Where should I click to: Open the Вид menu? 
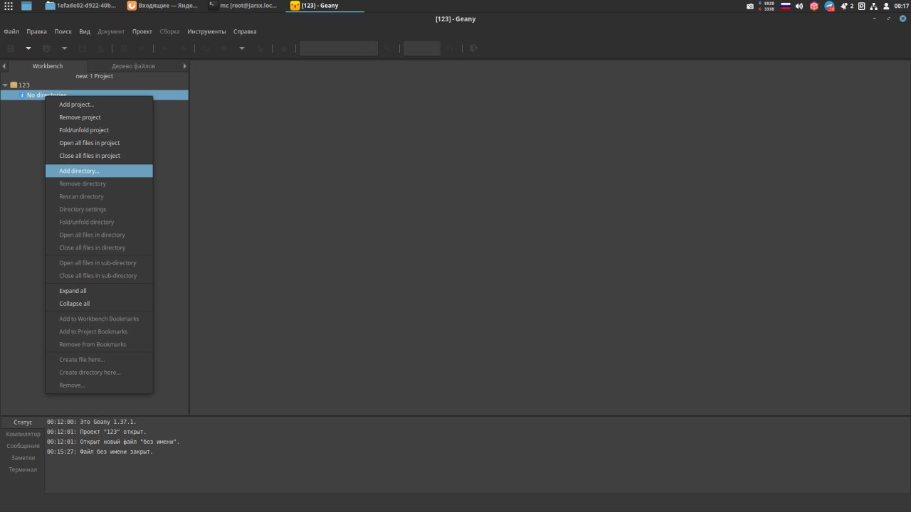tap(85, 31)
